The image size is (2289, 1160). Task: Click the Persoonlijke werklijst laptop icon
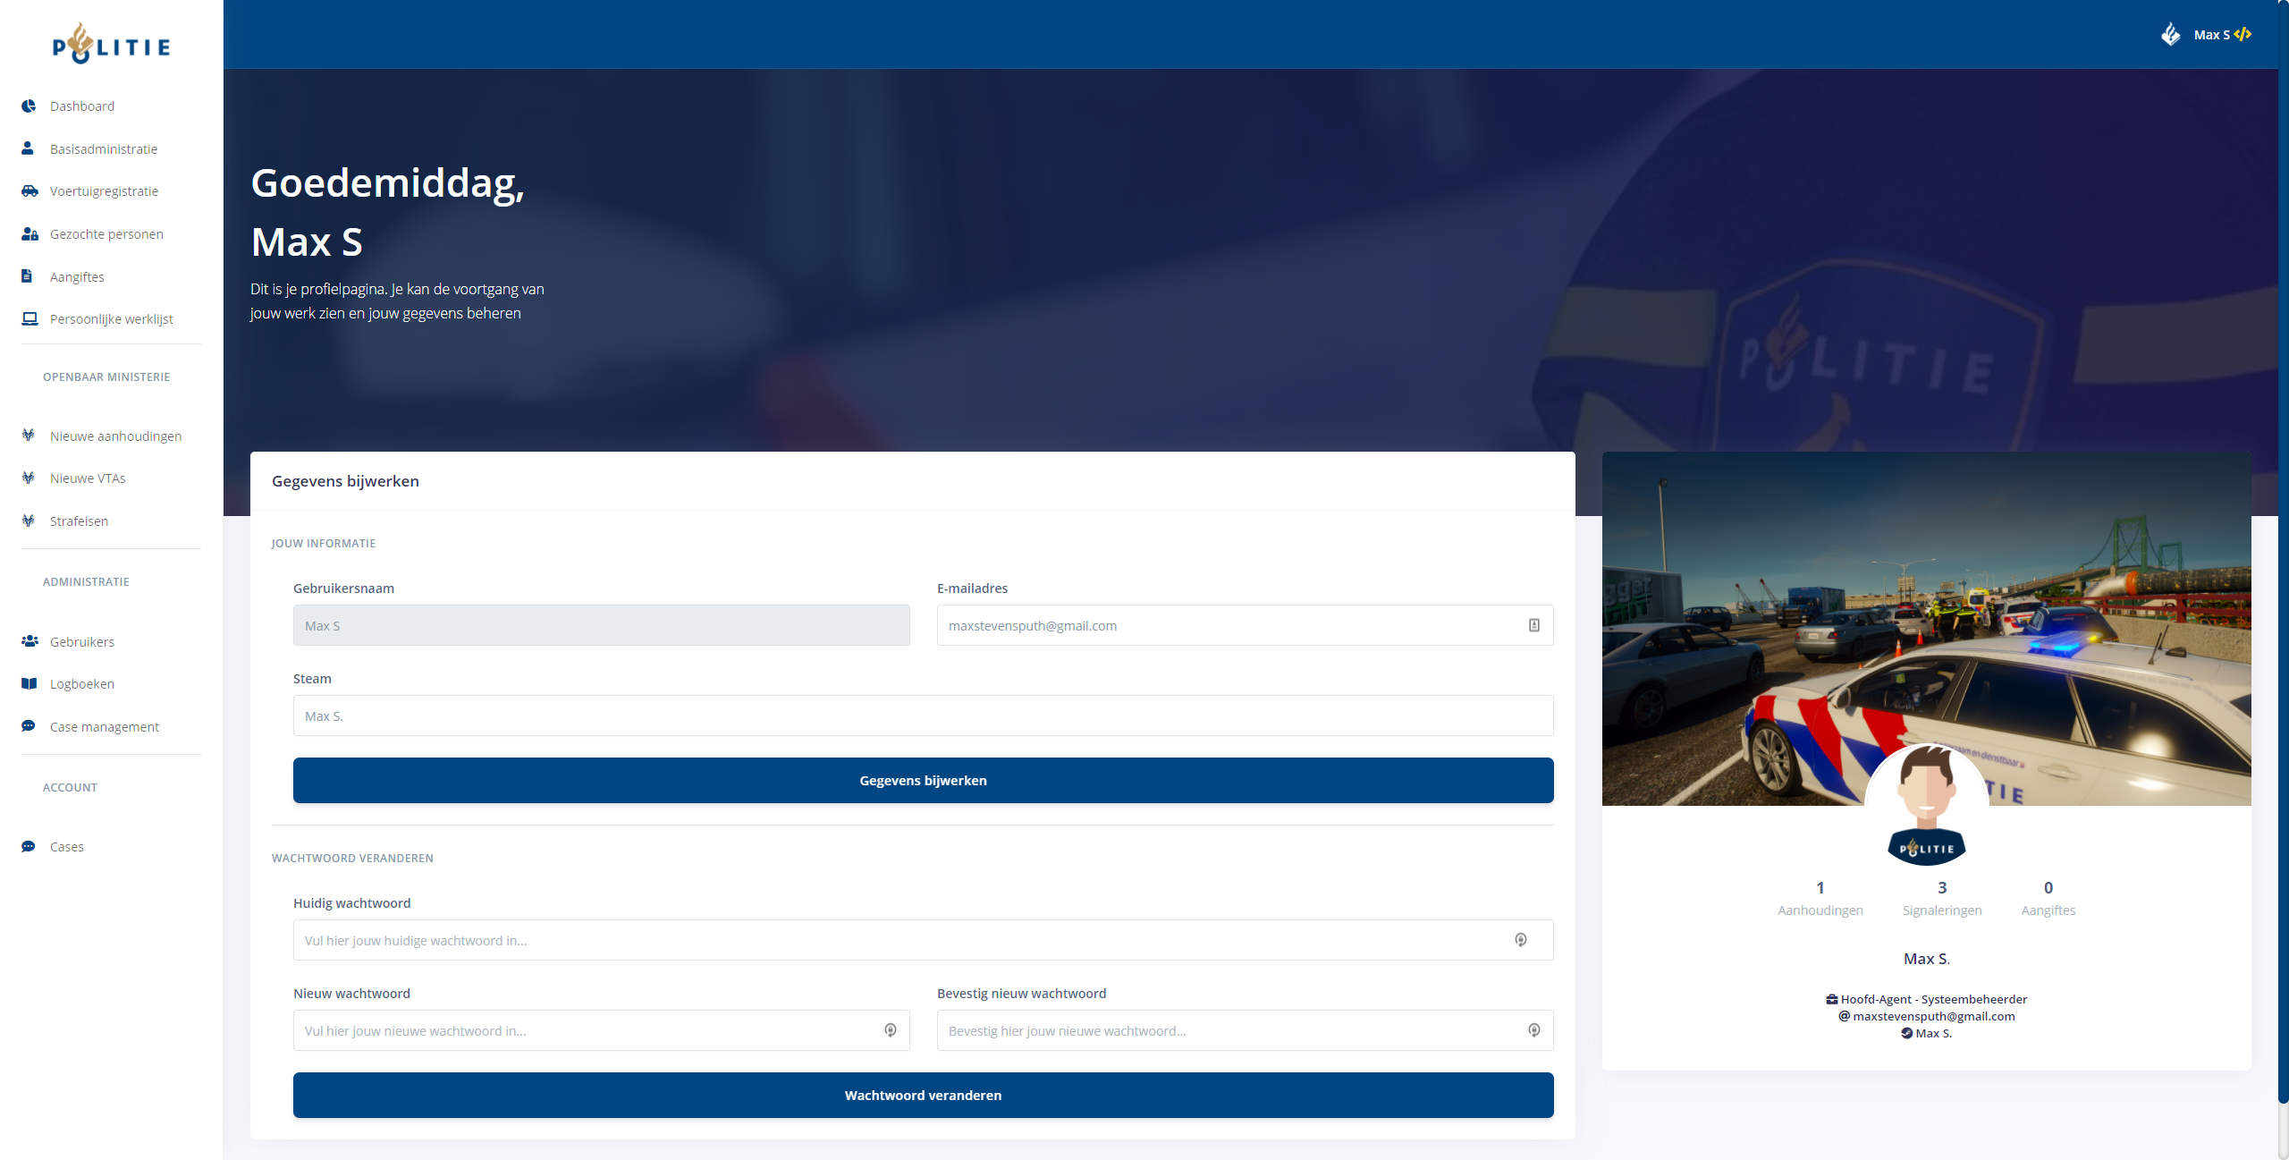[29, 318]
